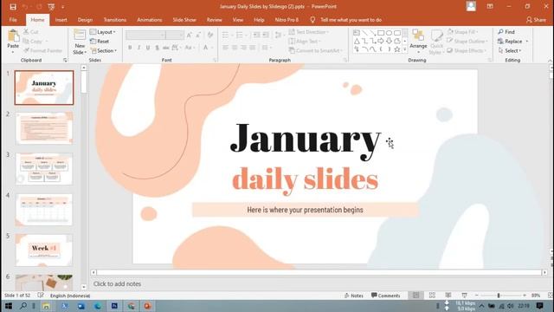Click the spell check status bar icon
554x312 pixels.
(x=41, y=295)
